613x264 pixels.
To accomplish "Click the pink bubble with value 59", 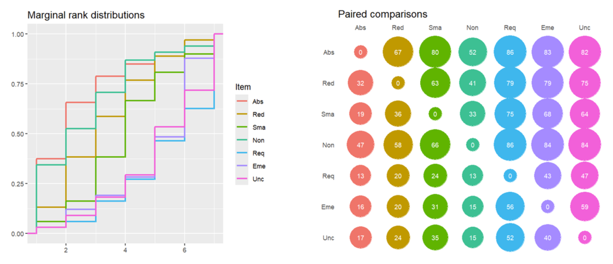I will pos(585,207).
